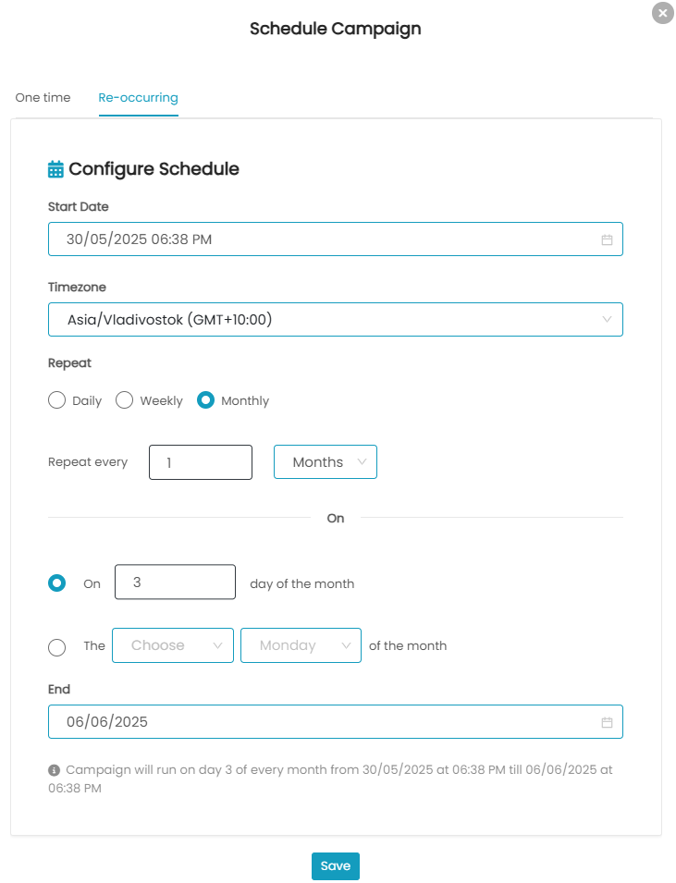
Task: Click the Save button
Action: point(336,866)
